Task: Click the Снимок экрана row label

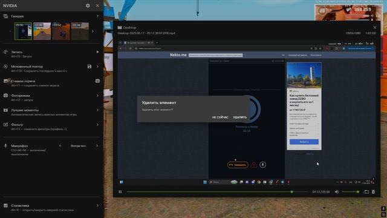Action: coord(23,81)
